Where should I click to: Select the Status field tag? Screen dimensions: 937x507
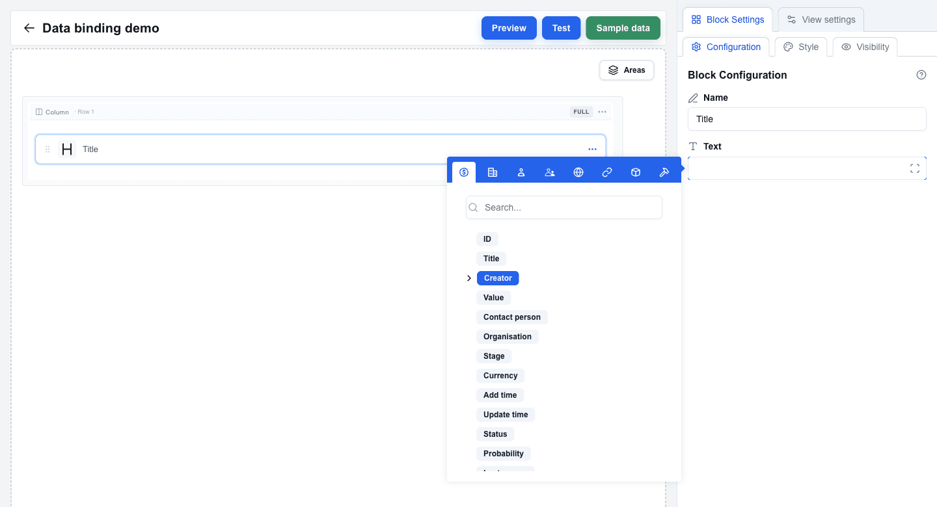495,434
